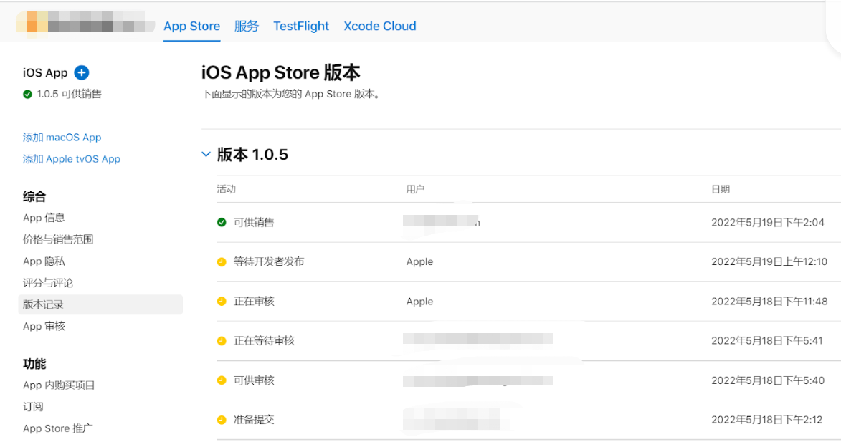The height and width of the screenshot is (442, 841).
Task: Click the blurred app name at top left
Action: point(85,22)
